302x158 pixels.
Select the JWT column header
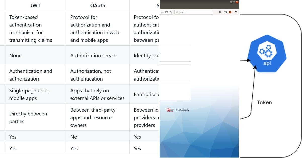(35, 5)
